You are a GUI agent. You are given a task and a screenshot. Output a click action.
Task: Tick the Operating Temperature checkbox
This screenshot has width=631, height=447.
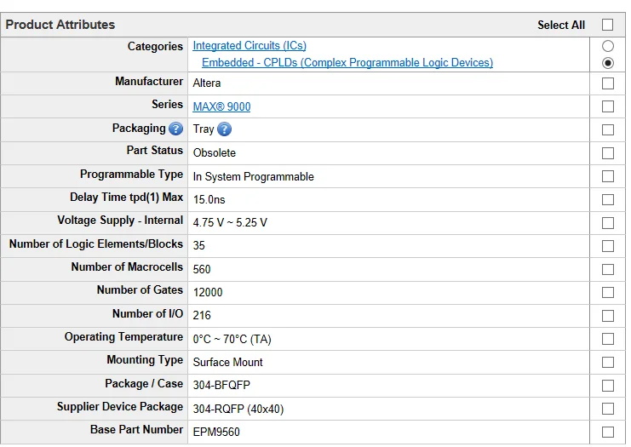[x=607, y=339]
